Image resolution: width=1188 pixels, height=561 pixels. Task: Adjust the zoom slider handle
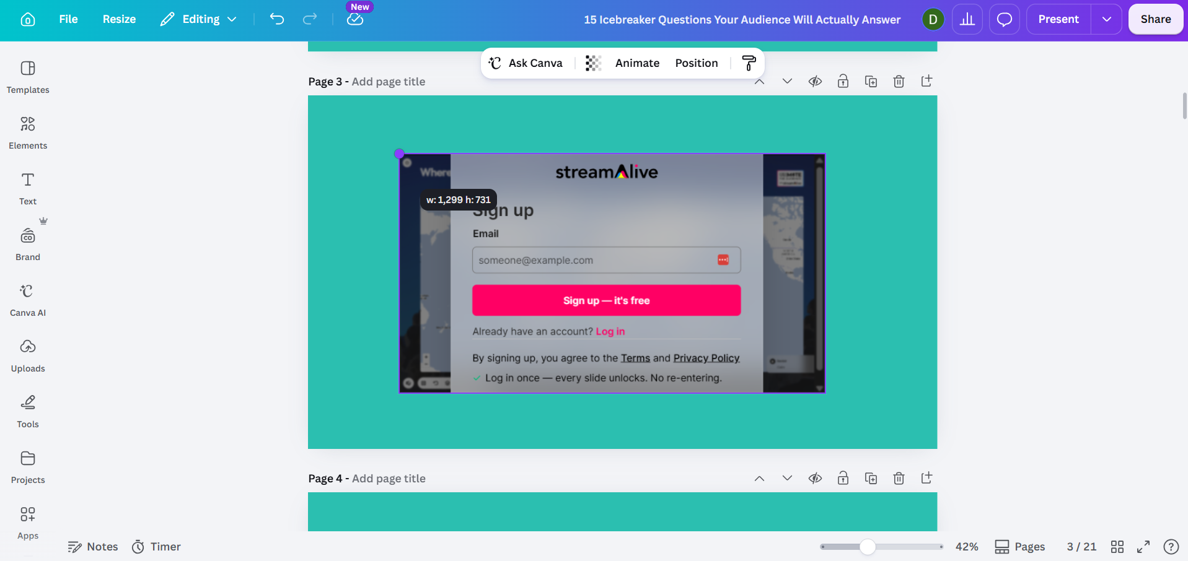(868, 547)
